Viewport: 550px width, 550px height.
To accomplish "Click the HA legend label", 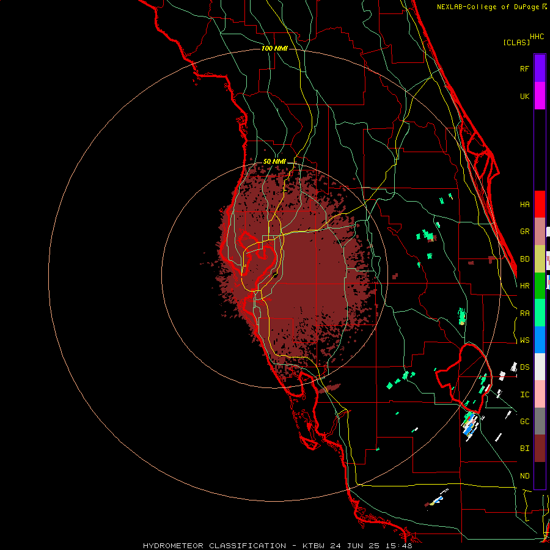I will (524, 204).
